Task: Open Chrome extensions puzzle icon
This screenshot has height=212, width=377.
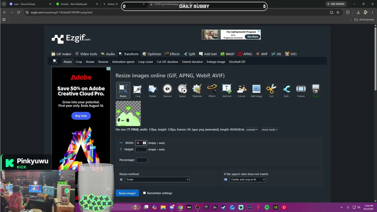Action: (348, 12)
